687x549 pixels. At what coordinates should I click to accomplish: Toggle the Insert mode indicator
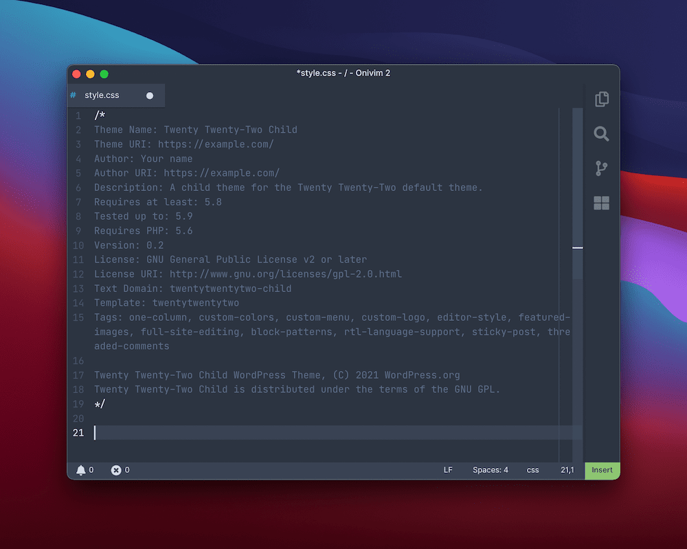tap(602, 470)
